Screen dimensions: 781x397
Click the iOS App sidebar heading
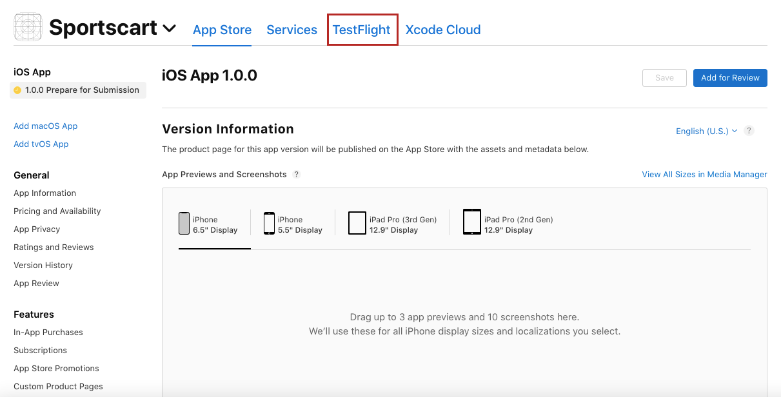(32, 72)
